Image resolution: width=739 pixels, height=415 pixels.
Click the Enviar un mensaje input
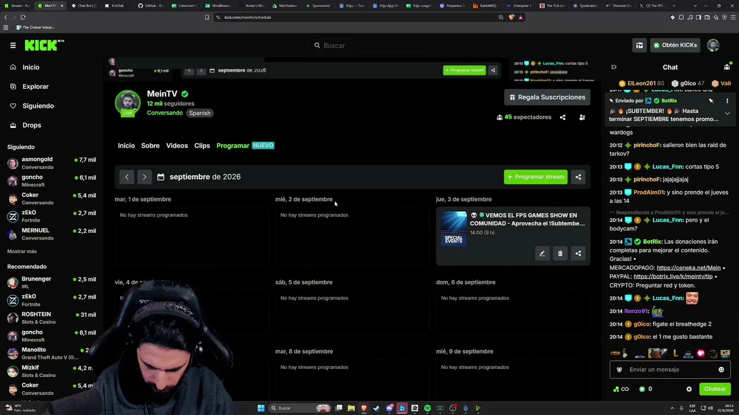tap(670, 369)
